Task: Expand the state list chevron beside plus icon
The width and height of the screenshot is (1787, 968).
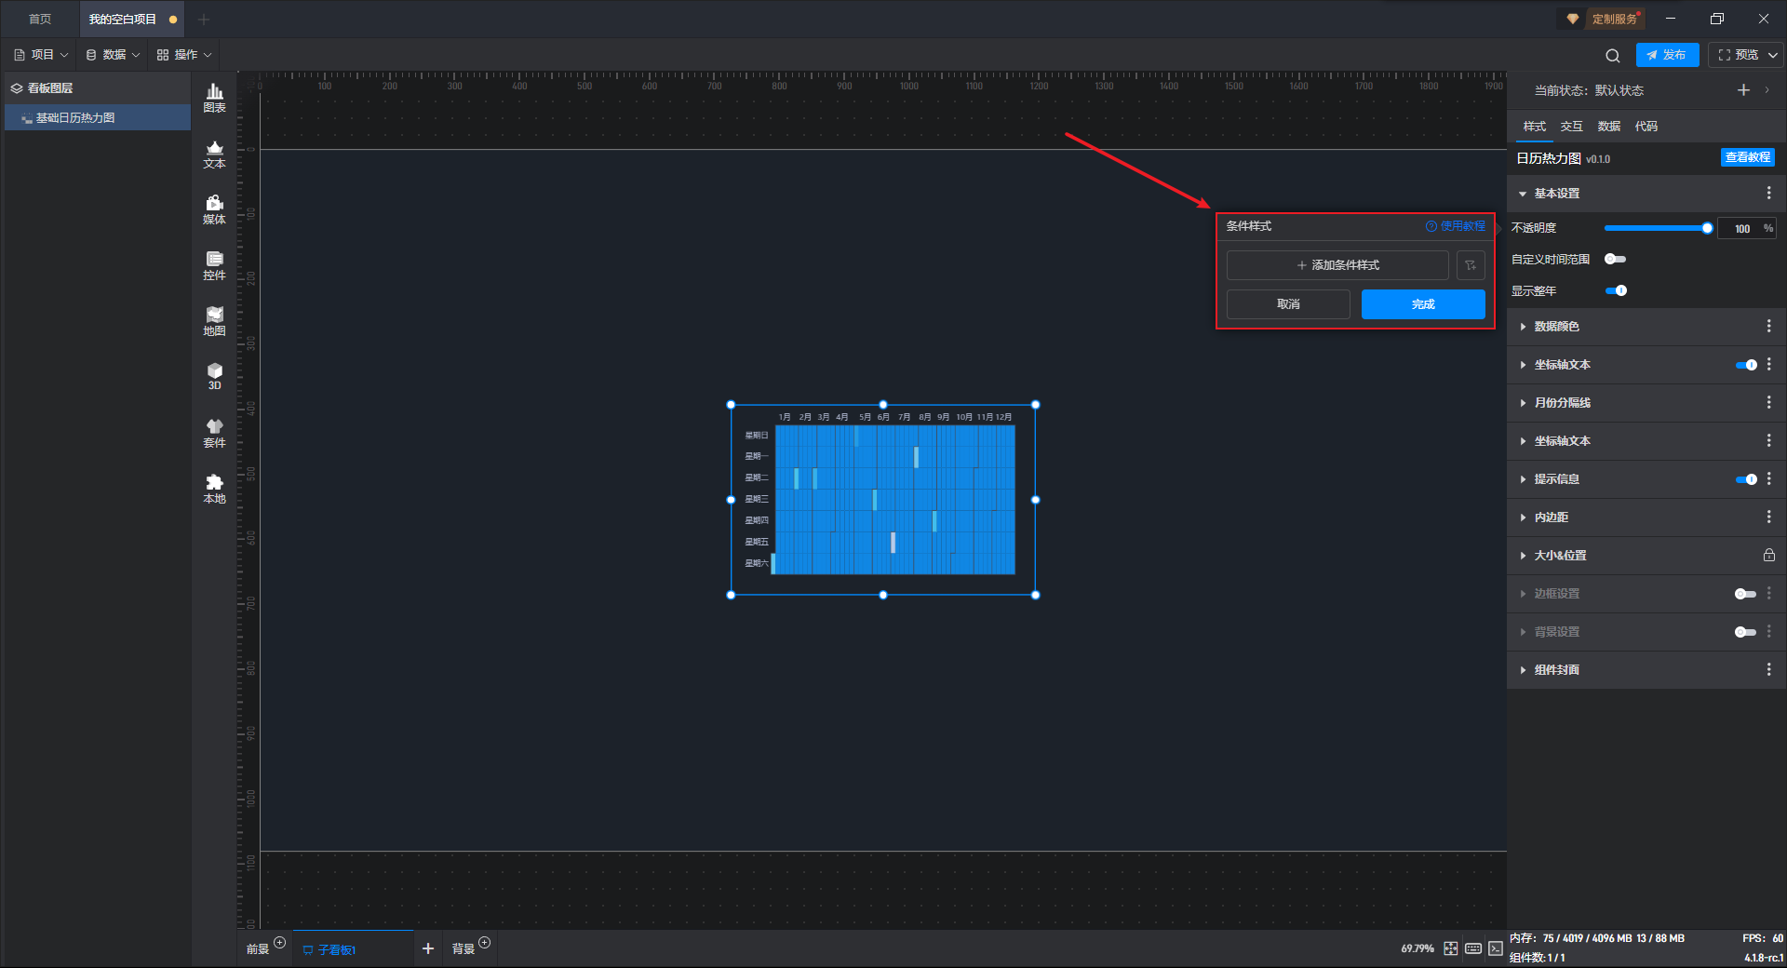Action: tap(1767, 90)
